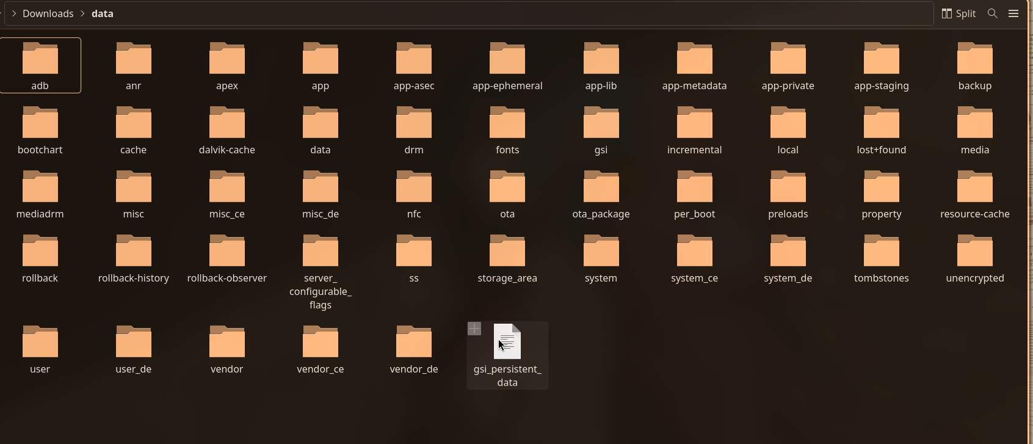Select the property folder
Viewport: 1033px width, 444px height.
(882, 194)
